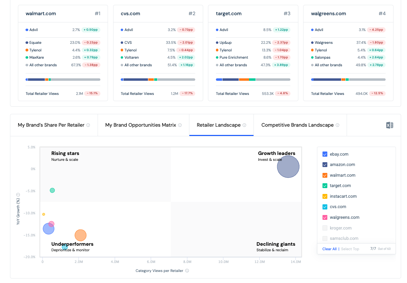The width and height of the screenshot is (407, 283).
Task: Export data with the Excel icon
Action: tap(390, 125)
